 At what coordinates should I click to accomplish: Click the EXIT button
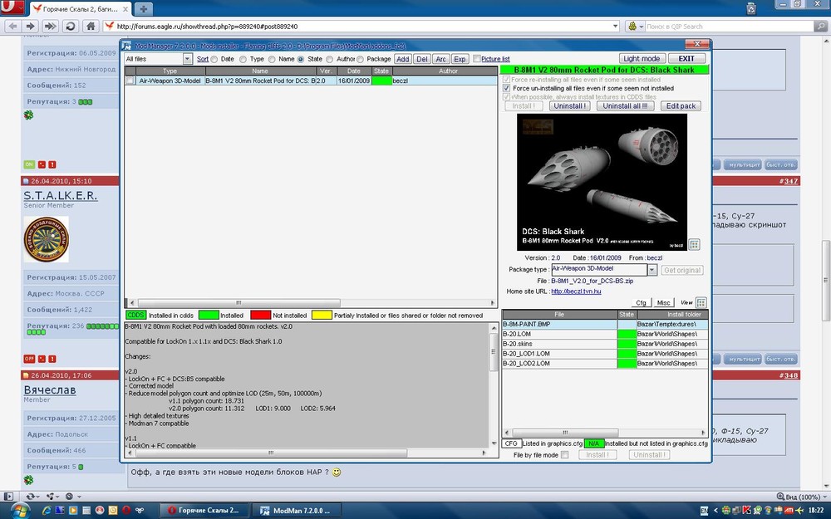tap(686, 59)
